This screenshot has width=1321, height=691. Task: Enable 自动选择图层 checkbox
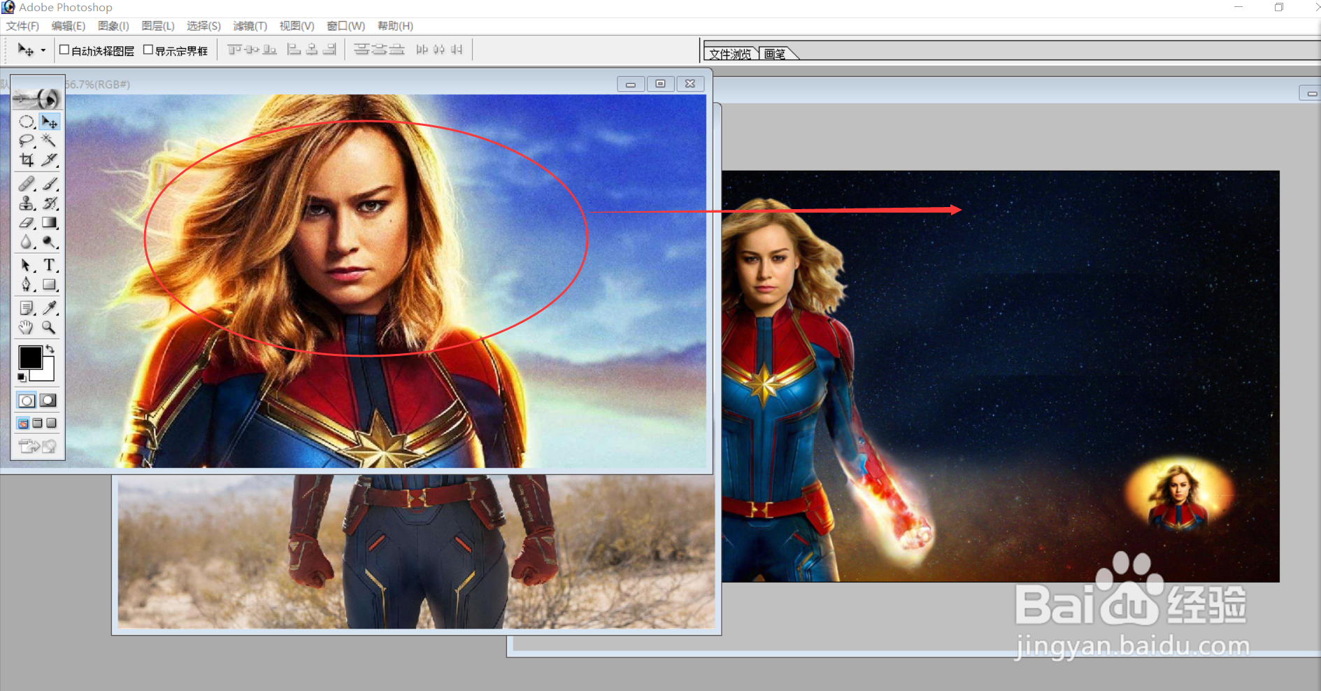pyautogui.click(x=64, y=50)
